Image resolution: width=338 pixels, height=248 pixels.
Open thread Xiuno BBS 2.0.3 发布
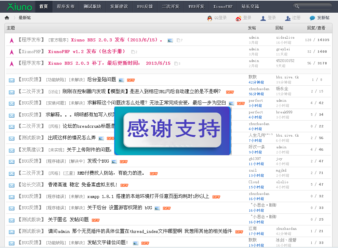pyautogui.click(x=117, y=40)
